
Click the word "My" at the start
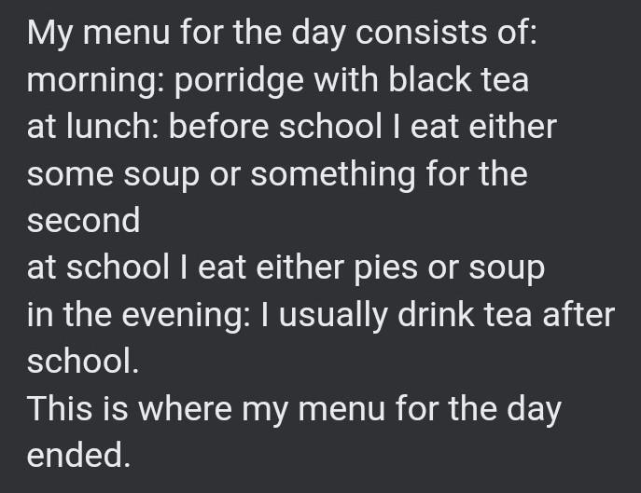[49, 34]
